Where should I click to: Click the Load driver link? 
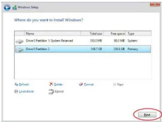click(x=26, y=91)
